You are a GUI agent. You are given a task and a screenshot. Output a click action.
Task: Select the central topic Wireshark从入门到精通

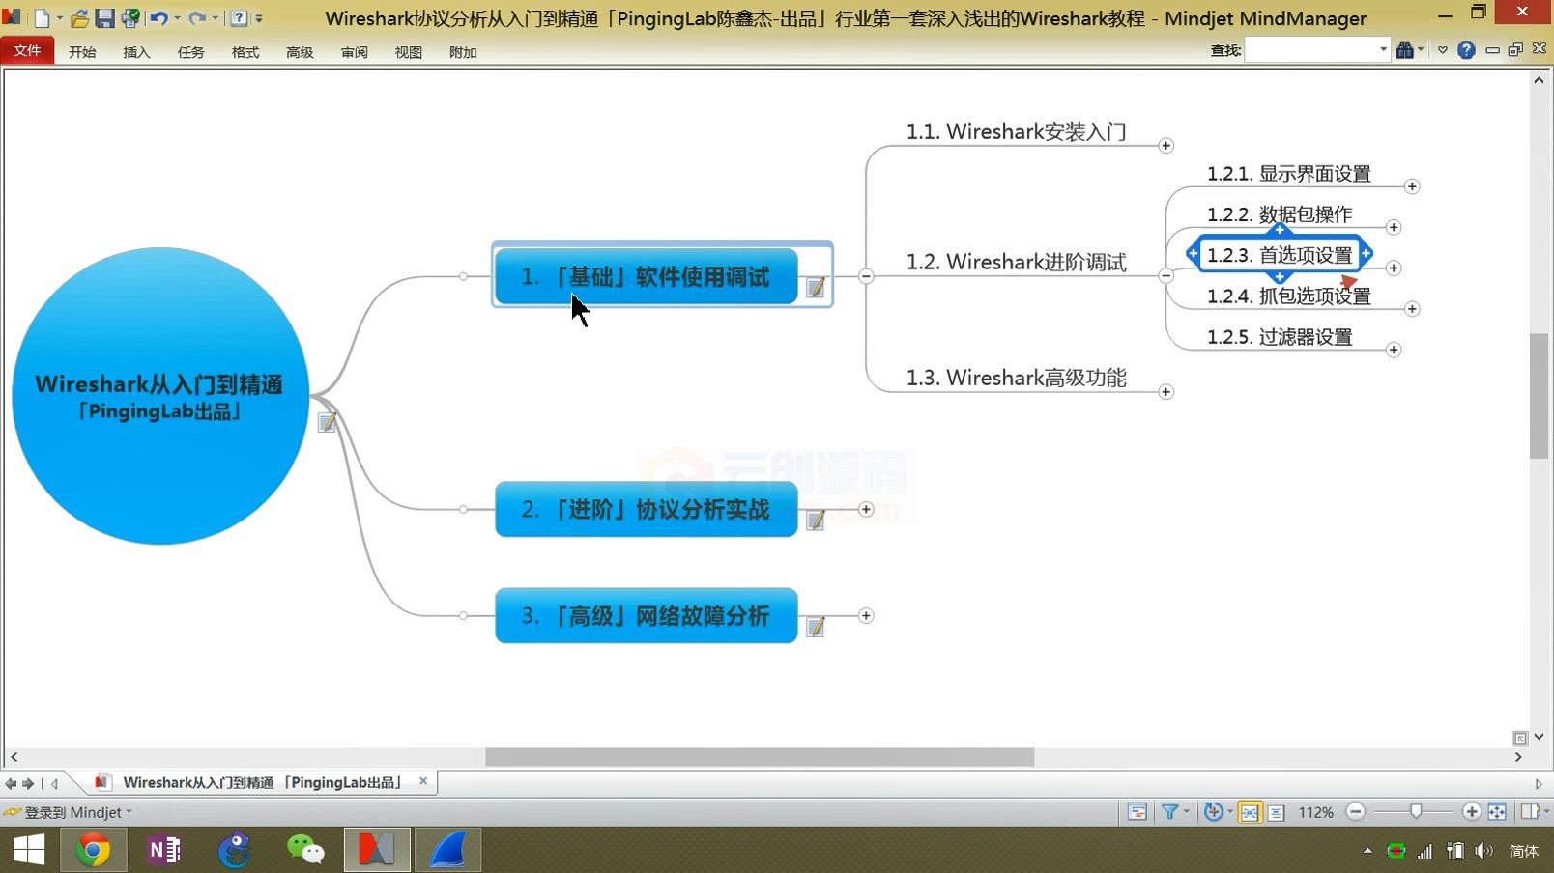pos(159,396)
